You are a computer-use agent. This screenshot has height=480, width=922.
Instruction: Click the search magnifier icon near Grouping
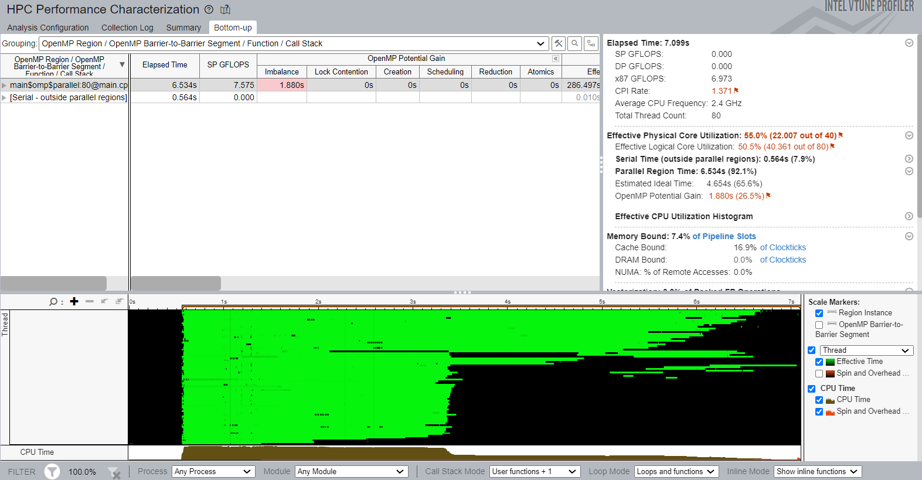575,43
